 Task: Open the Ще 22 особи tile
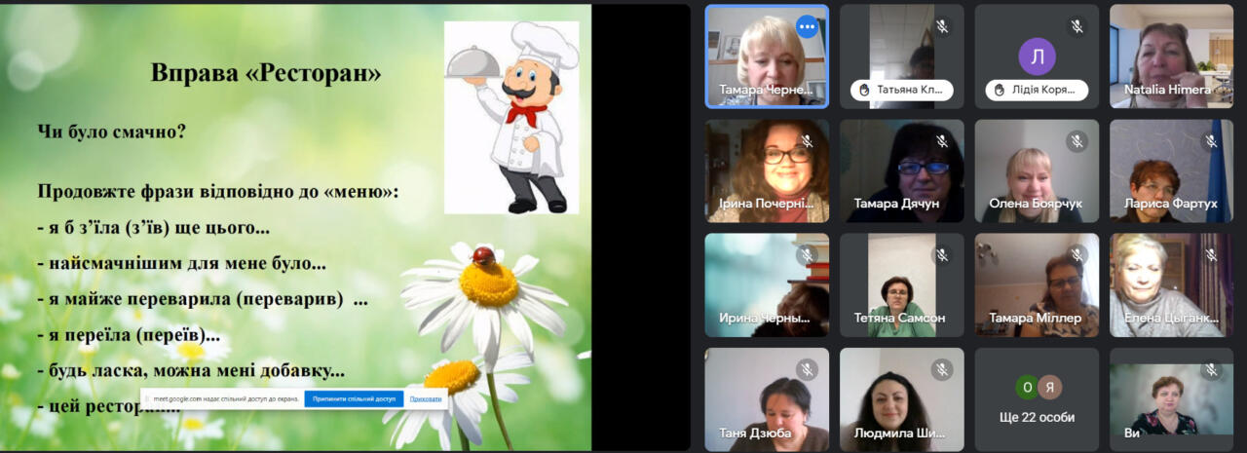pyautogui.click(x=1037, y=399)
